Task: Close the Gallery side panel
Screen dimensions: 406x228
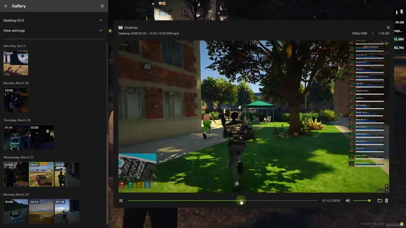Action: 102,6
